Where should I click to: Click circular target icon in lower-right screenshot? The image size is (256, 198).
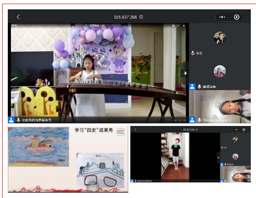244,130
